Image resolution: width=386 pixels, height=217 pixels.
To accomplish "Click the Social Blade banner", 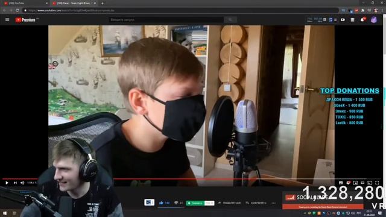I will (x=323, y=201).
